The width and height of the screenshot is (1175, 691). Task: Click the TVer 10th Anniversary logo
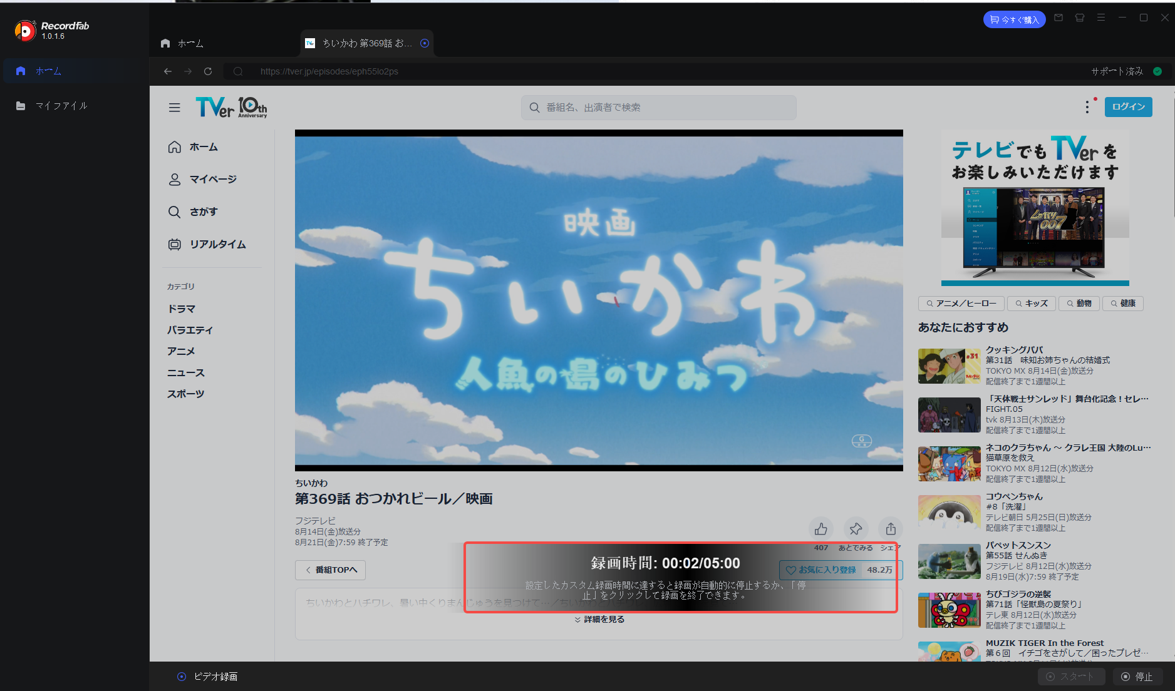pos(231,107)
